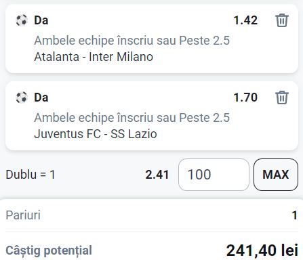This screenshot has width=303, height=260.
Task: Click the football icon on Juventus bet
Action: [x=22, y=97]
